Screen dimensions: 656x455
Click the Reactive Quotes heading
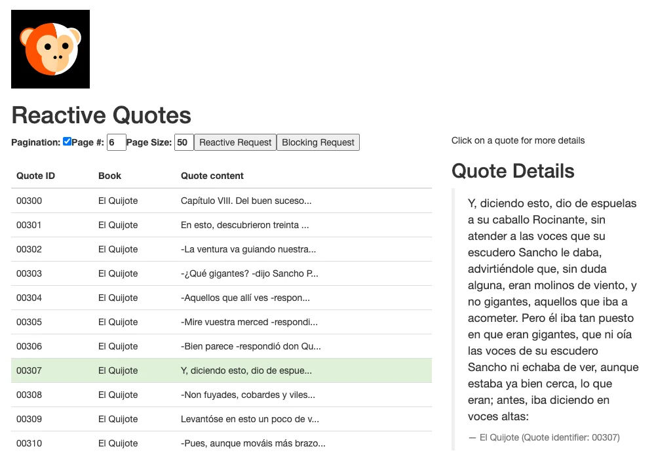click(x=101, y=115)
